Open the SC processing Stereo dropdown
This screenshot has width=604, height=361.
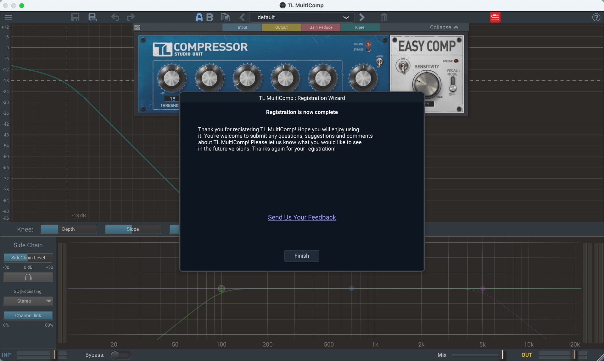tap(28, 301)
